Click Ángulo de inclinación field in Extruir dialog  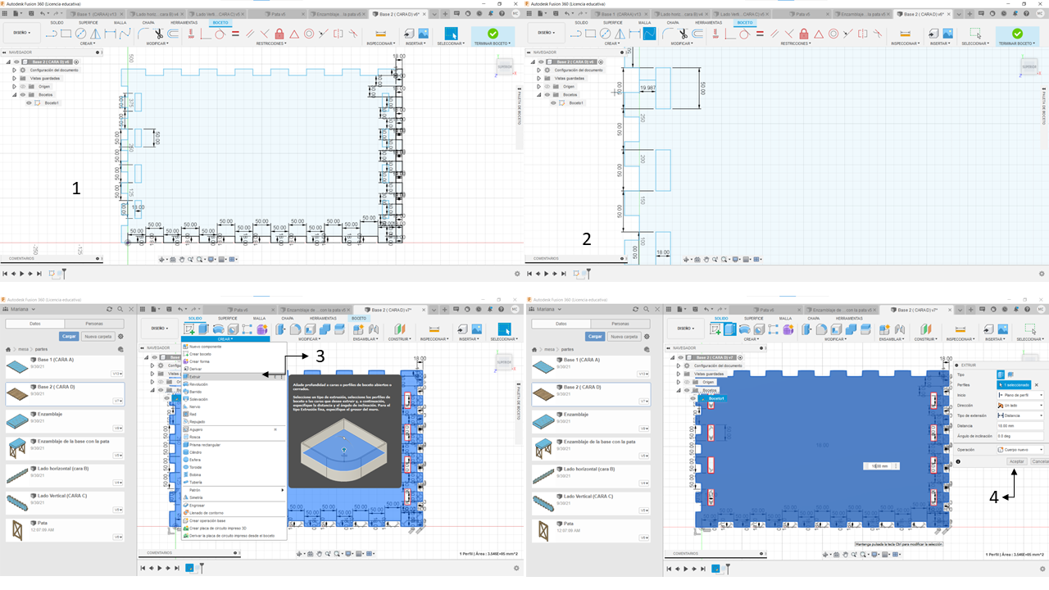[x=1021, y=435]
